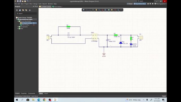Open Google Chrome from the taskbar
181x102 pixels.
[44, 100]
